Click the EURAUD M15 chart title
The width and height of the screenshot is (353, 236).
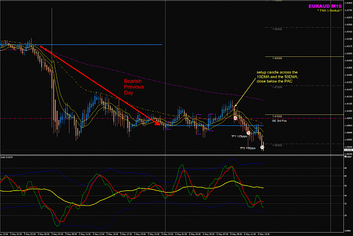pos(325,6)
